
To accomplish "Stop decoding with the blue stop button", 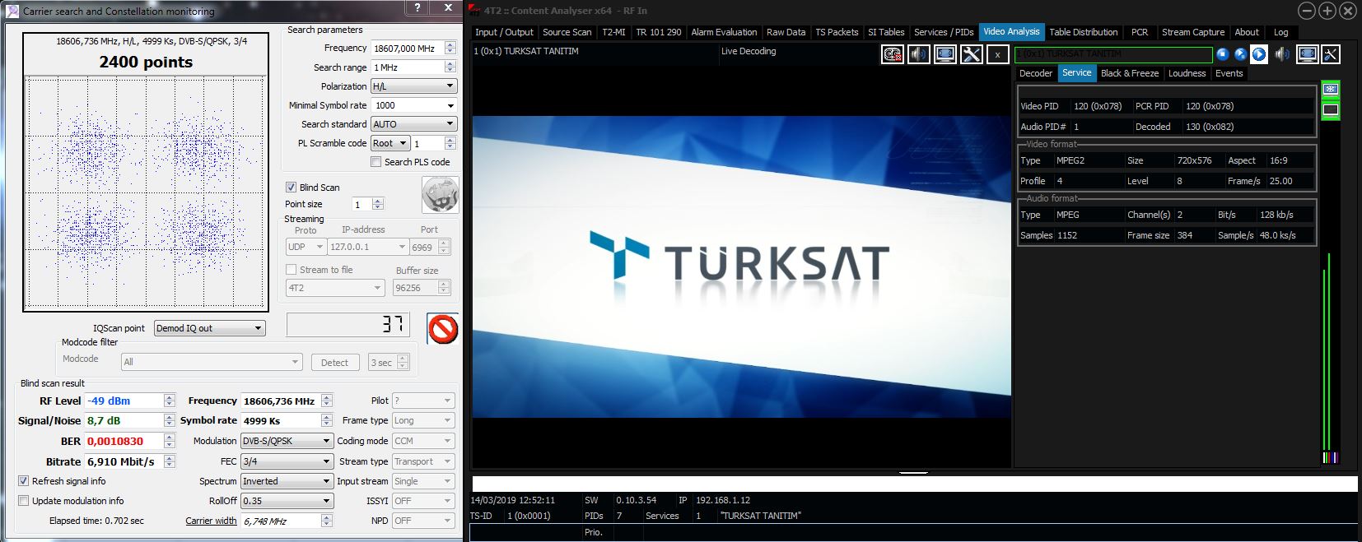I will point(1223,54).
